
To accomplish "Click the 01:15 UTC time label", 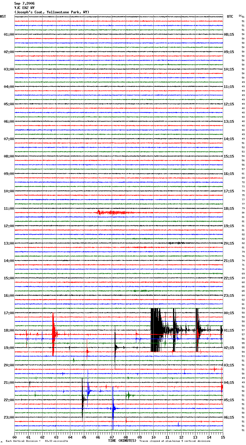I will click(x=229, y=330).
